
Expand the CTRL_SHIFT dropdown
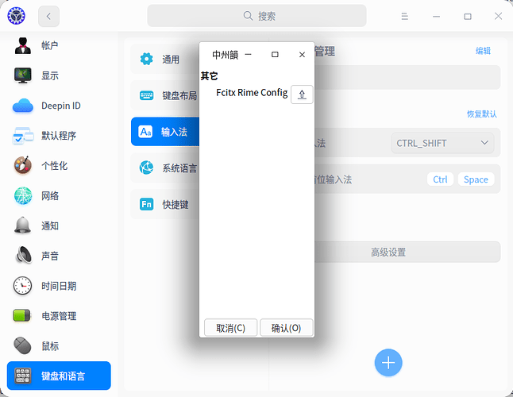point(442,143)
